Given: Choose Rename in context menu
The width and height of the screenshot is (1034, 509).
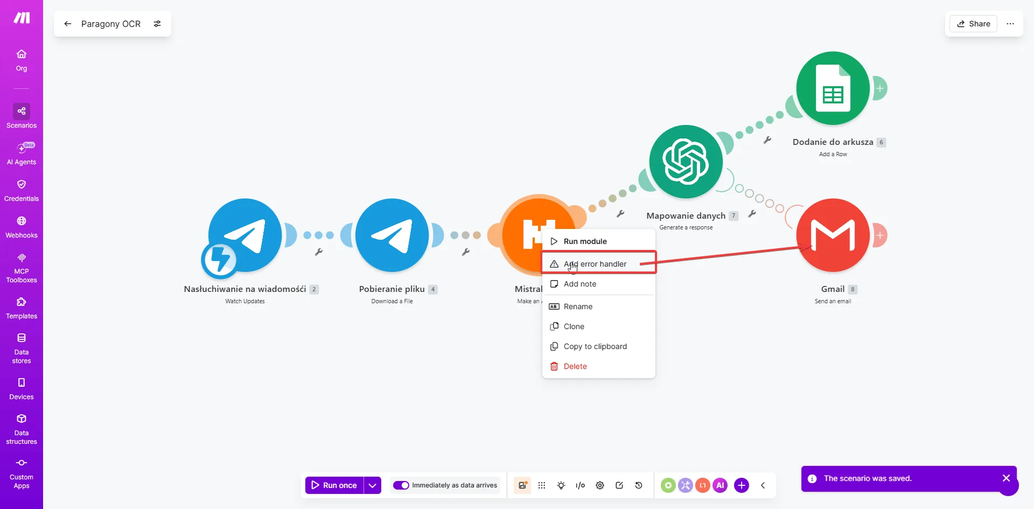Looking at the screenshot, I should pos(598,306).
